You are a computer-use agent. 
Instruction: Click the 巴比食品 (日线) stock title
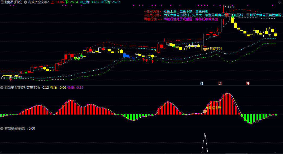(11, 2)
